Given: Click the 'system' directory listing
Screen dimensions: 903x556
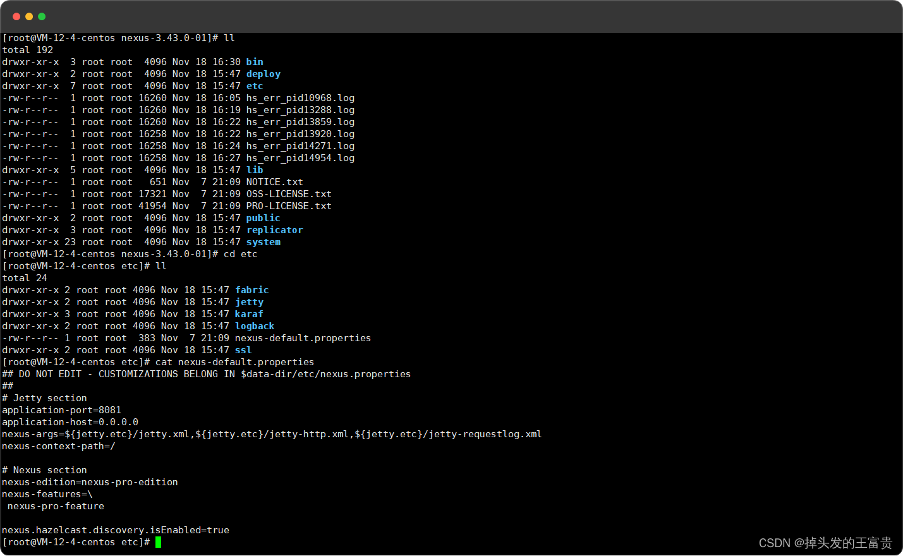Looking at the screenshot, I should tap(264, 242).
